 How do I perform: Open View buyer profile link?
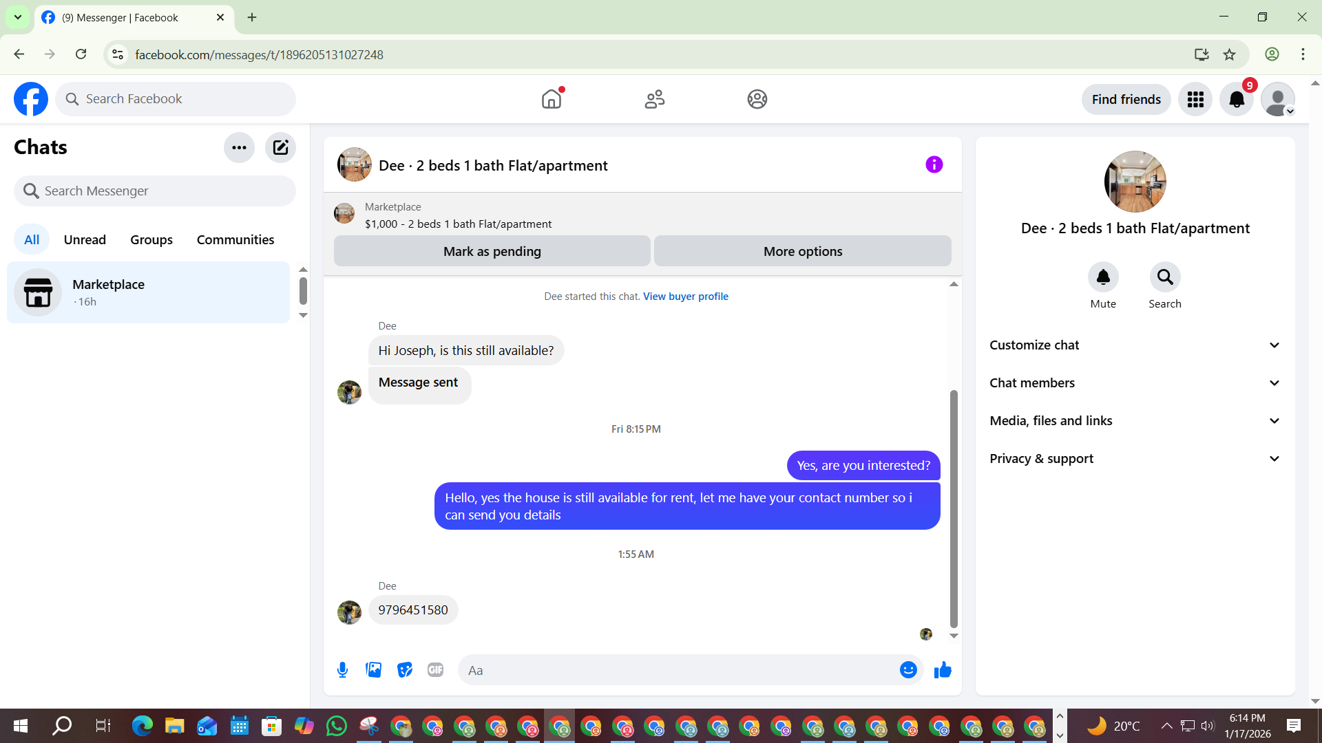click(x=685, y=297)
